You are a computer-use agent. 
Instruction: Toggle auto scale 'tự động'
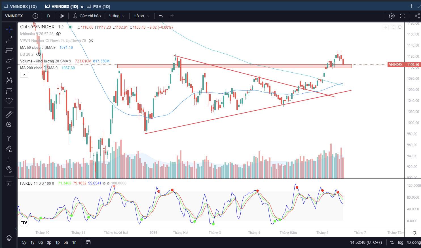coord(414,242)
